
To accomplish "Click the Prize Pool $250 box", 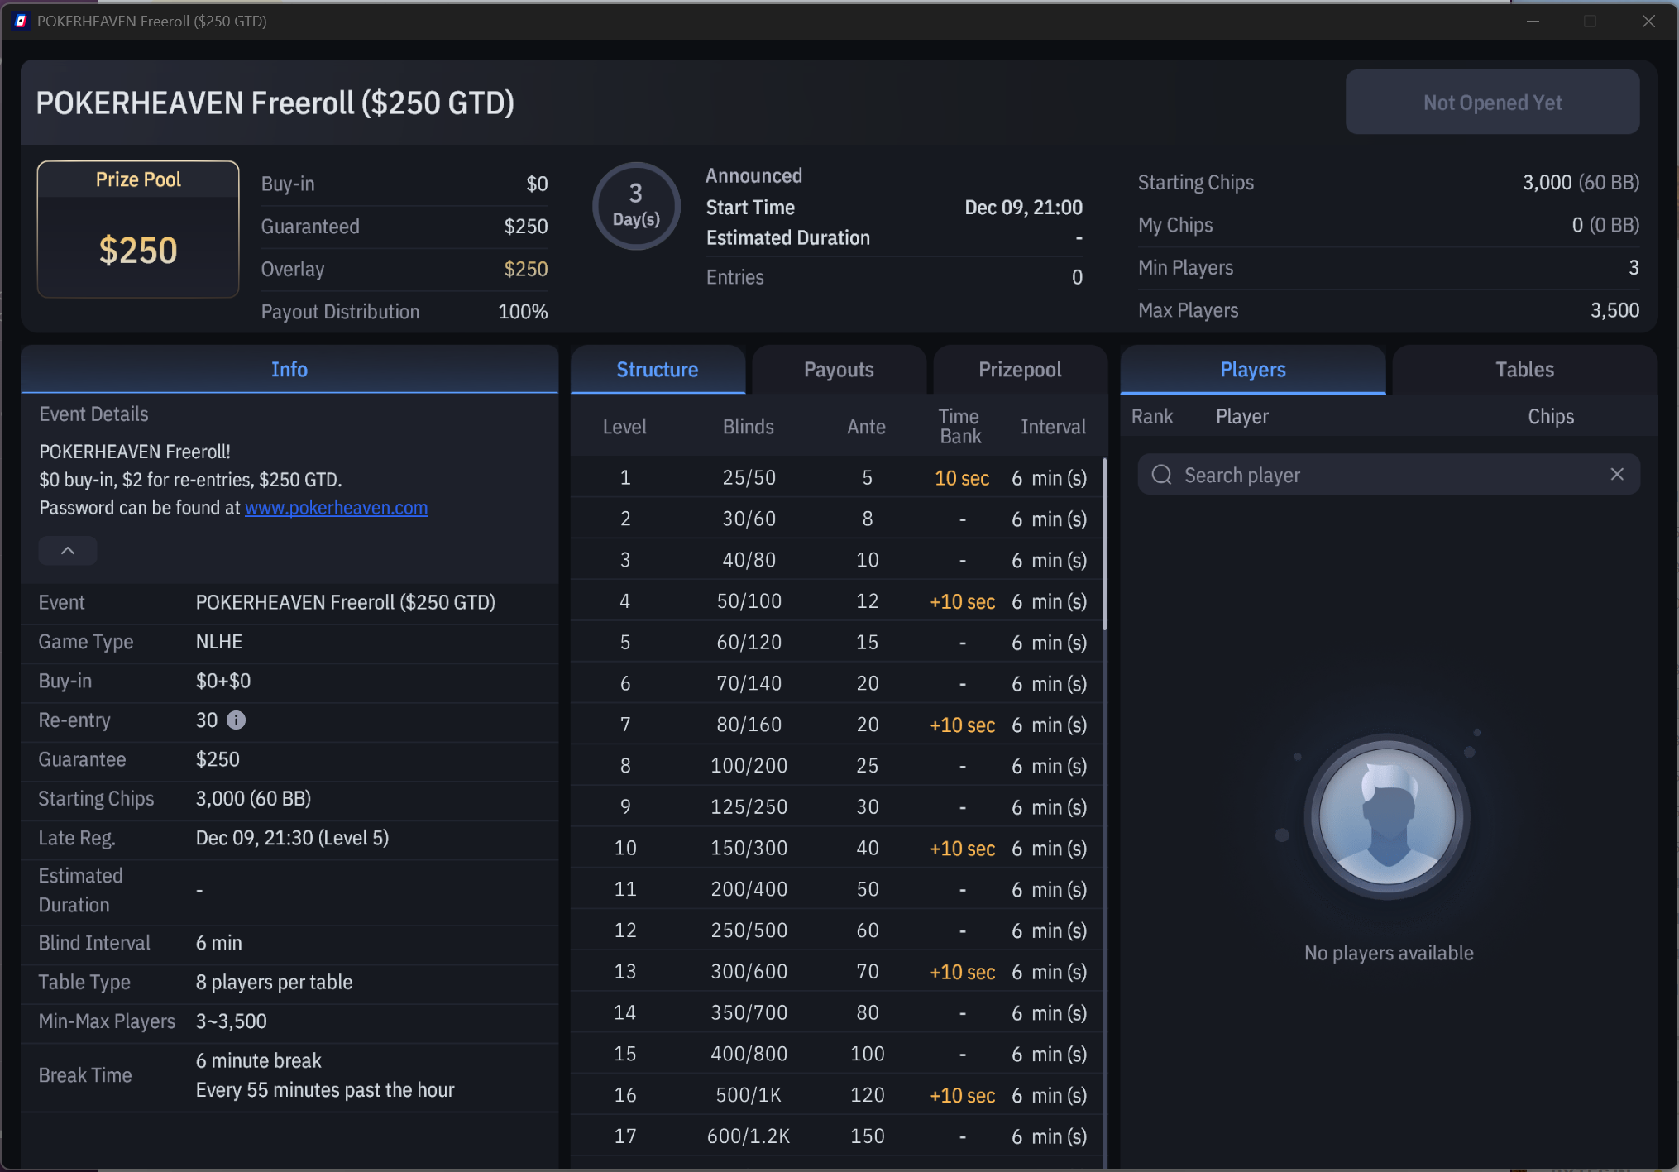I will (138, 229).
